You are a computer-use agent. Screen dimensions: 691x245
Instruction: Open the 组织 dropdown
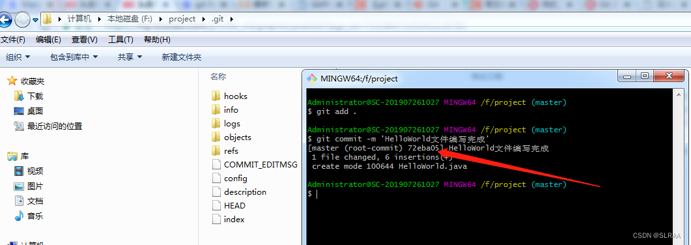[18, 57]
